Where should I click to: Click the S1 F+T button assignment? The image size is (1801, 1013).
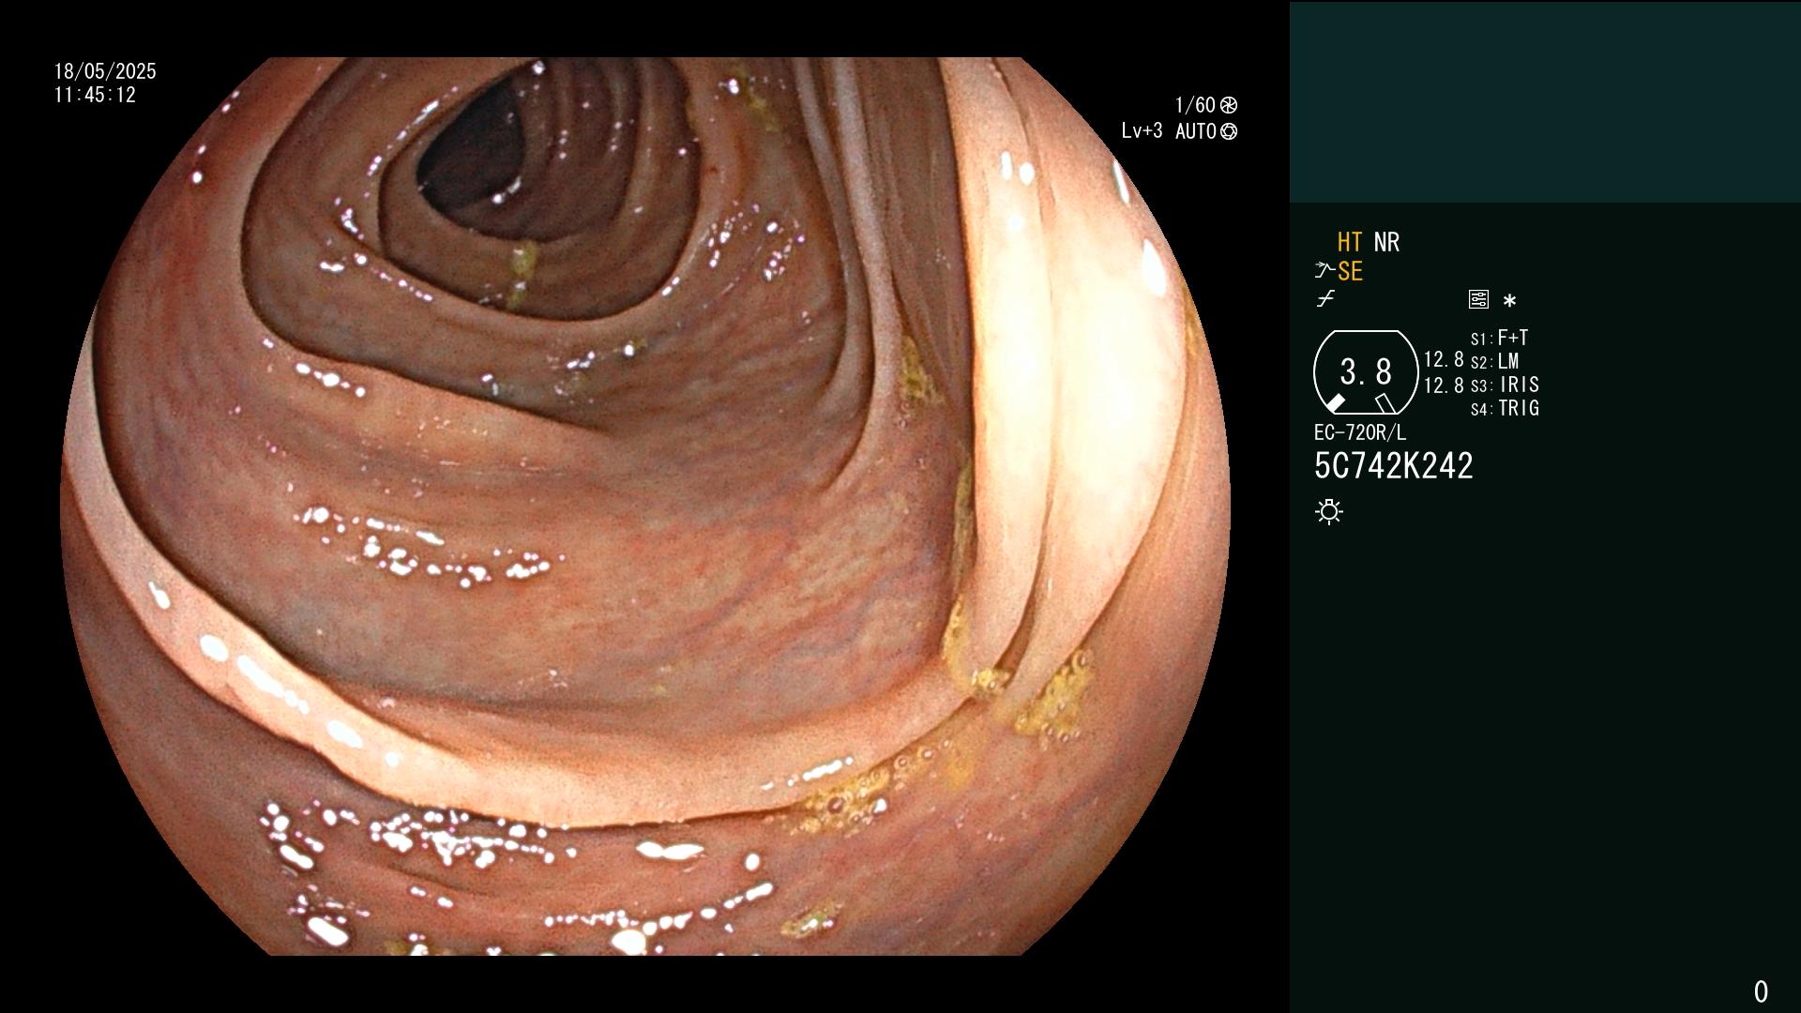1499,338
